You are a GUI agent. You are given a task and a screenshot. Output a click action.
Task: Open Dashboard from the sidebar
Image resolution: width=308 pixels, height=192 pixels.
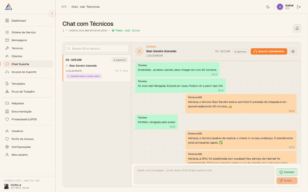click(28, 21)
